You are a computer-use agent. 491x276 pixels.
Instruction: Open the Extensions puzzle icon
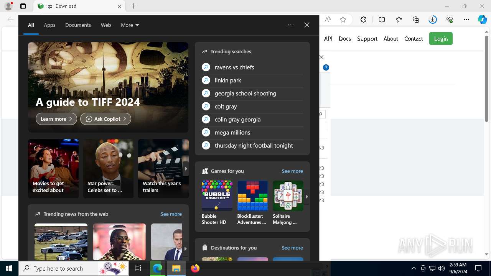click(x=363, y=20)
